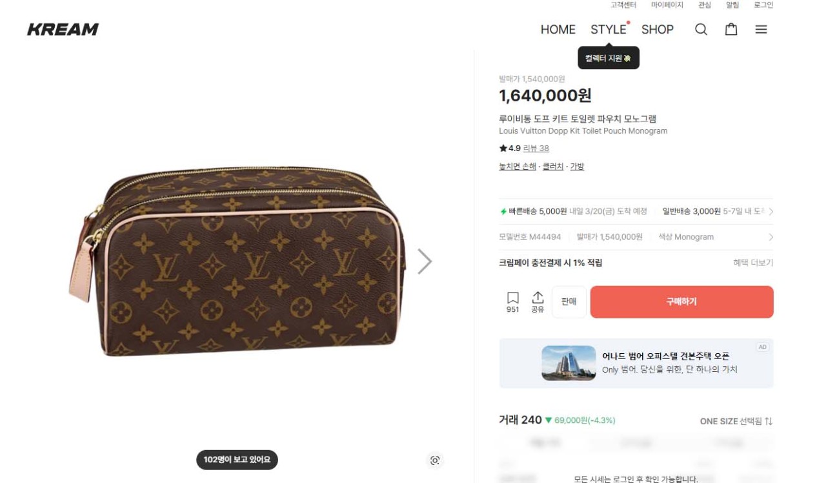Click 혜택 더보기 benefits link
The height and width of the screenshot is (483, 826).
coord(753,263)
